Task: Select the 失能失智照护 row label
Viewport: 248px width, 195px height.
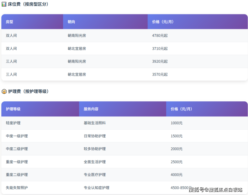Action: pos(17,188)
